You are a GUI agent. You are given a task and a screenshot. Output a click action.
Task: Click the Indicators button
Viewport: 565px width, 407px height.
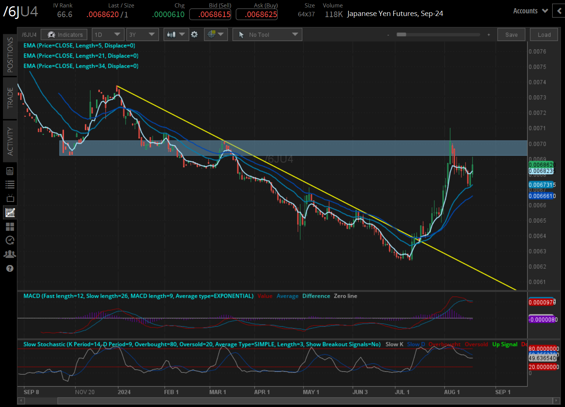64,35
